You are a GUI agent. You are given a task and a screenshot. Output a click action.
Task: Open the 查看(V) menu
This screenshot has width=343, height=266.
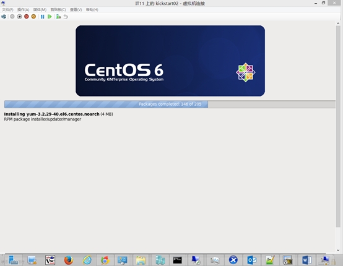pyautogui.click(x=76, y=10)
